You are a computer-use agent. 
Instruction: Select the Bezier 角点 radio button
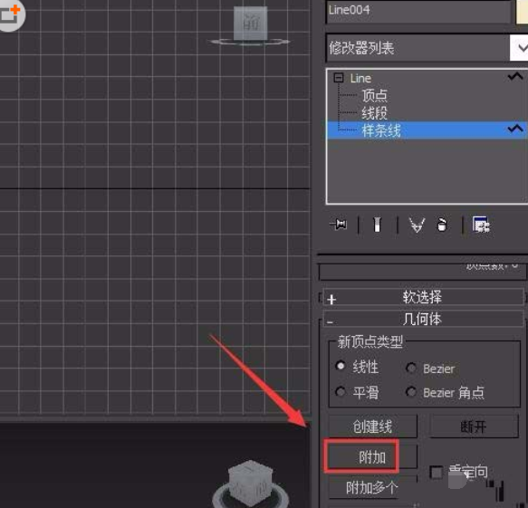coord(411,391)
